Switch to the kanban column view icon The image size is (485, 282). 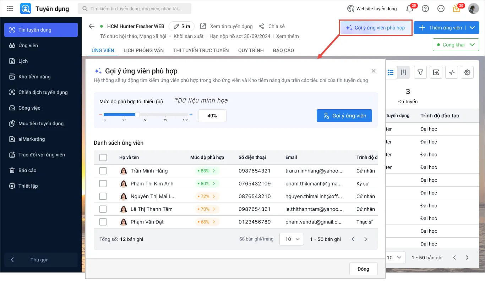[x=403, y=72]
